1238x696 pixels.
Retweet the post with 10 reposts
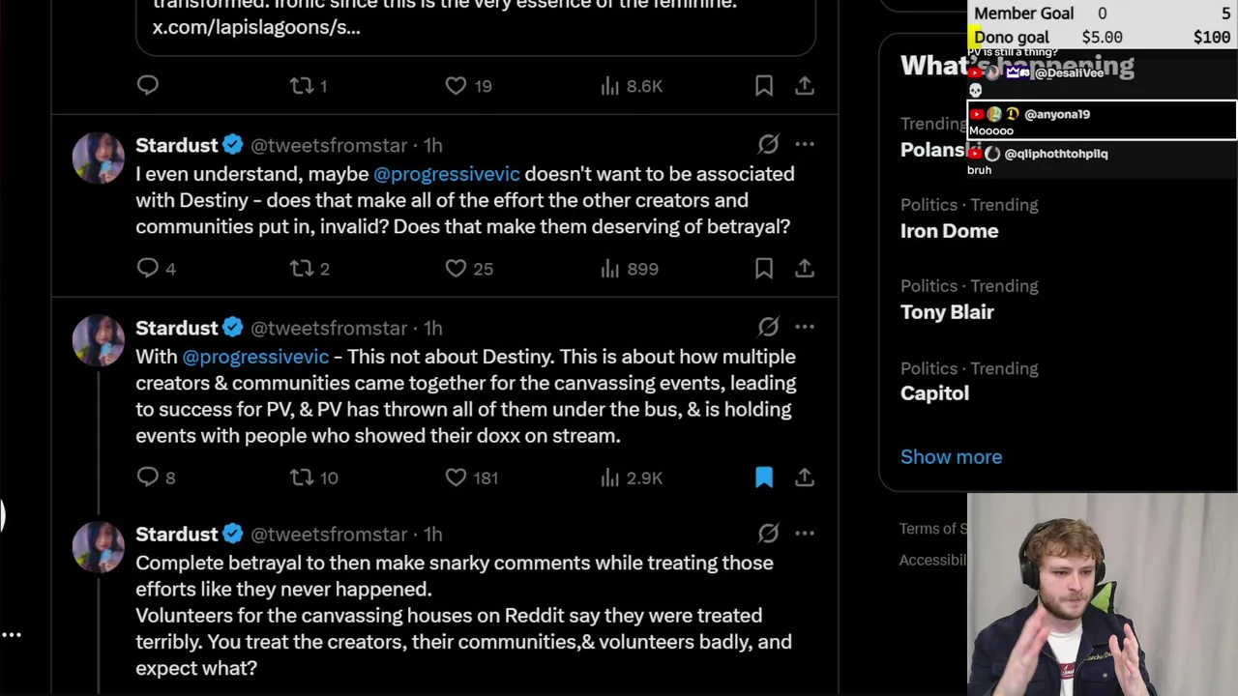coord(303,477)
